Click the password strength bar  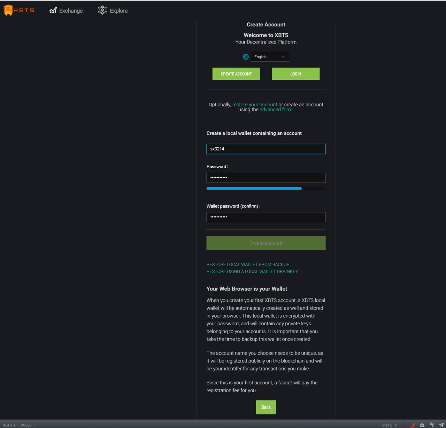pos(266,188)
